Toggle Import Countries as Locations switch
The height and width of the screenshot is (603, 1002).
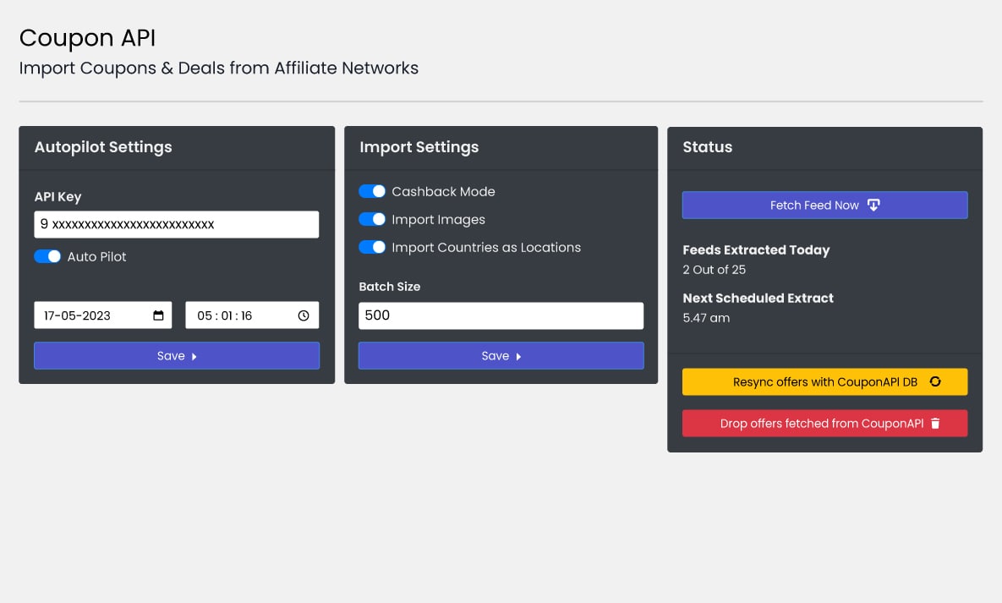click(372, 247)
